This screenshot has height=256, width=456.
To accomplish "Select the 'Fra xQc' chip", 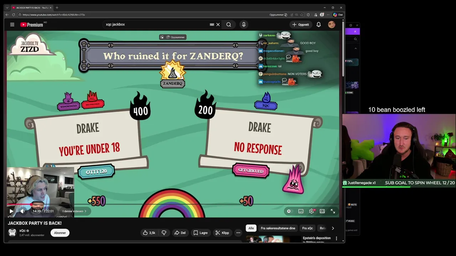I will (x=307, y=228).
